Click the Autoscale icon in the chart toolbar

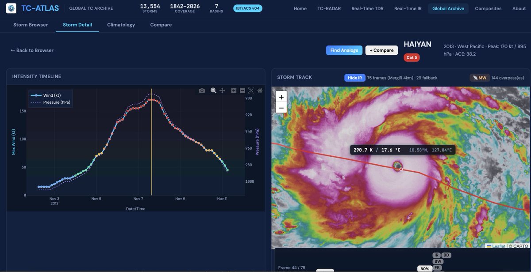(x=251, y=91)
